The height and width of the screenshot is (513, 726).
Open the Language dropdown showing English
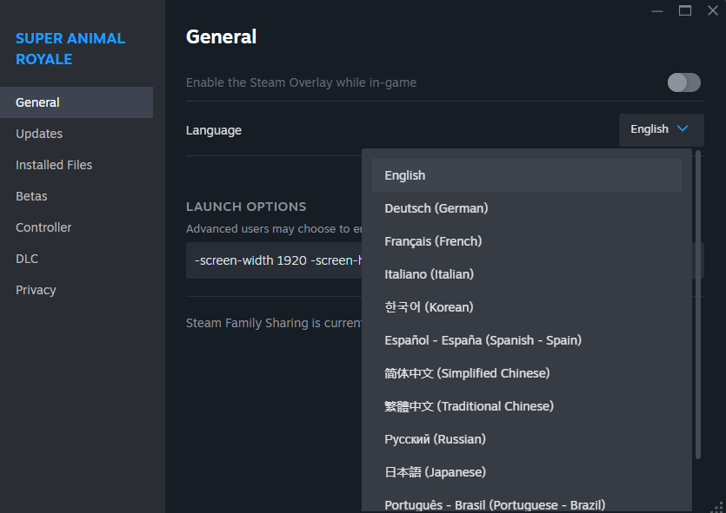click(x=661, y=129)
